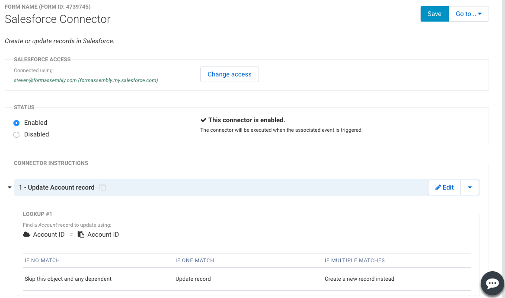
Task: Click the 'IF MULTIPLE MATCHES' column header
Action: tap(355, 260)
